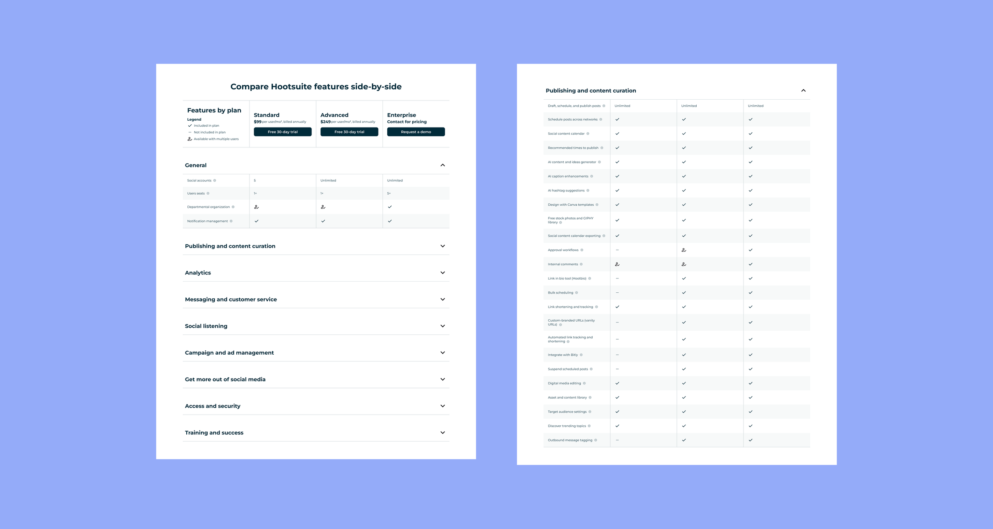This screenshot has width=993, height=529.
Task: Click the info icon next to Departmental organization
Action: click(x=234, y=207)
